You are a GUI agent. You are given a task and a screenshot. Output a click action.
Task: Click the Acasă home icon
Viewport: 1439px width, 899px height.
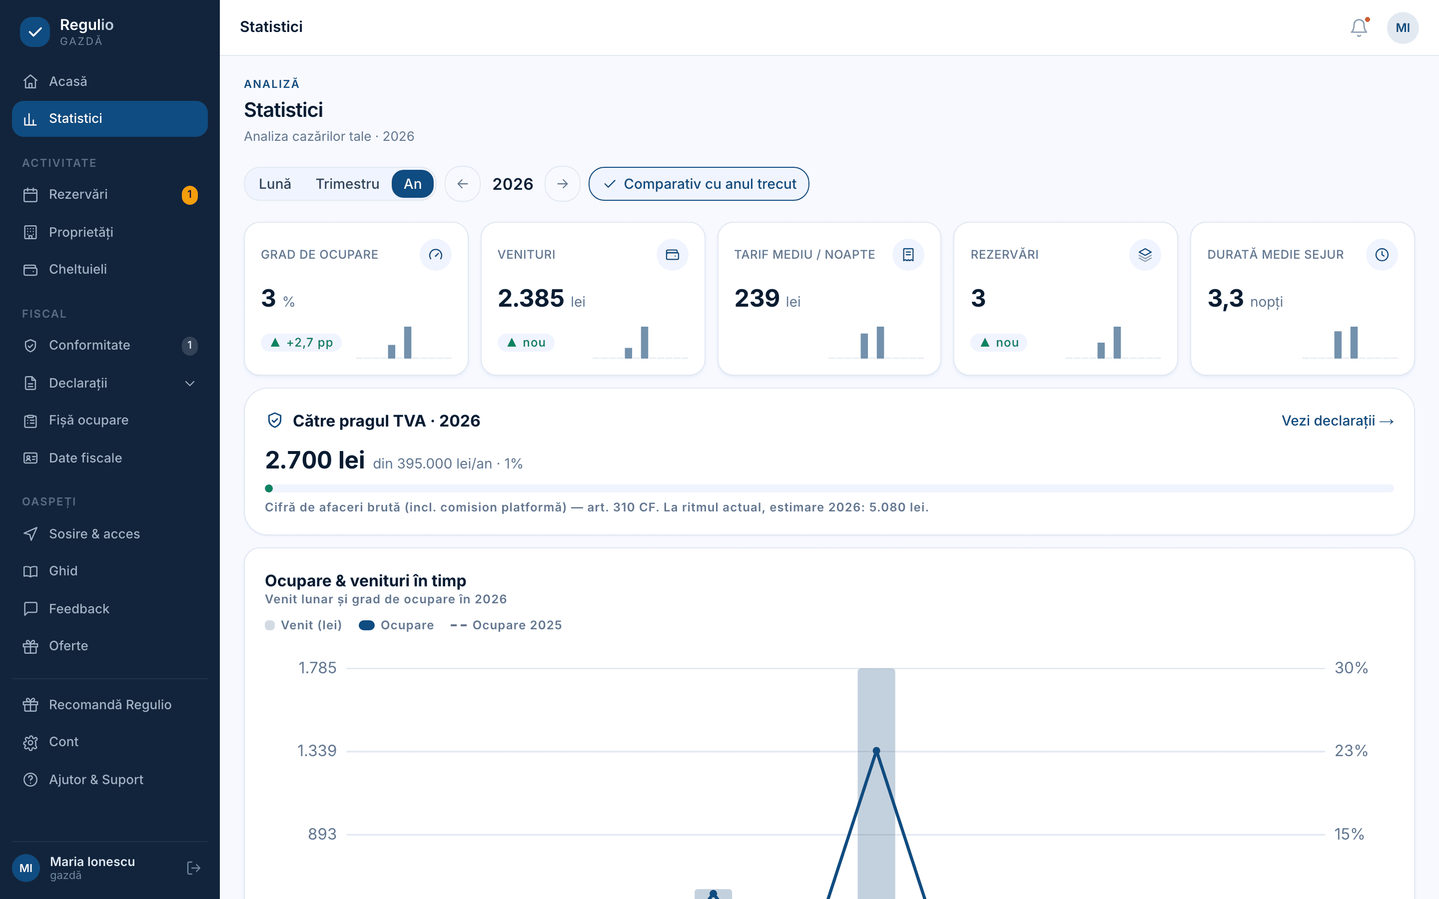point(30,81)
